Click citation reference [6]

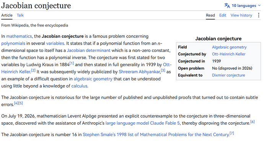coord(253,122)
